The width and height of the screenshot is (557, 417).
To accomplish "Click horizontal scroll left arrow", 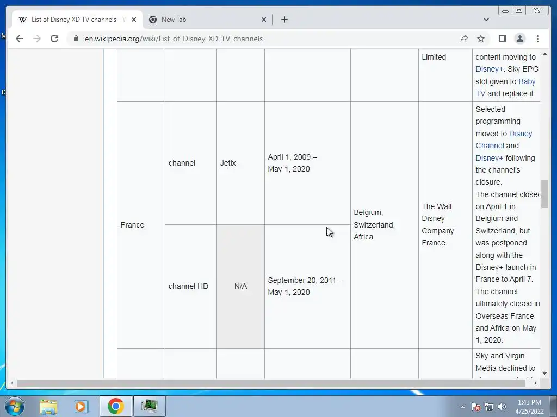I will click(x=12, y=383).
